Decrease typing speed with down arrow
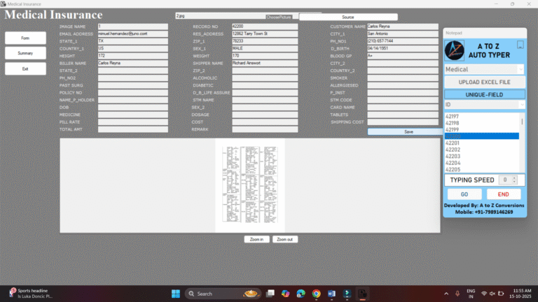Screen dimensions: 538x302 click(514, 182)
